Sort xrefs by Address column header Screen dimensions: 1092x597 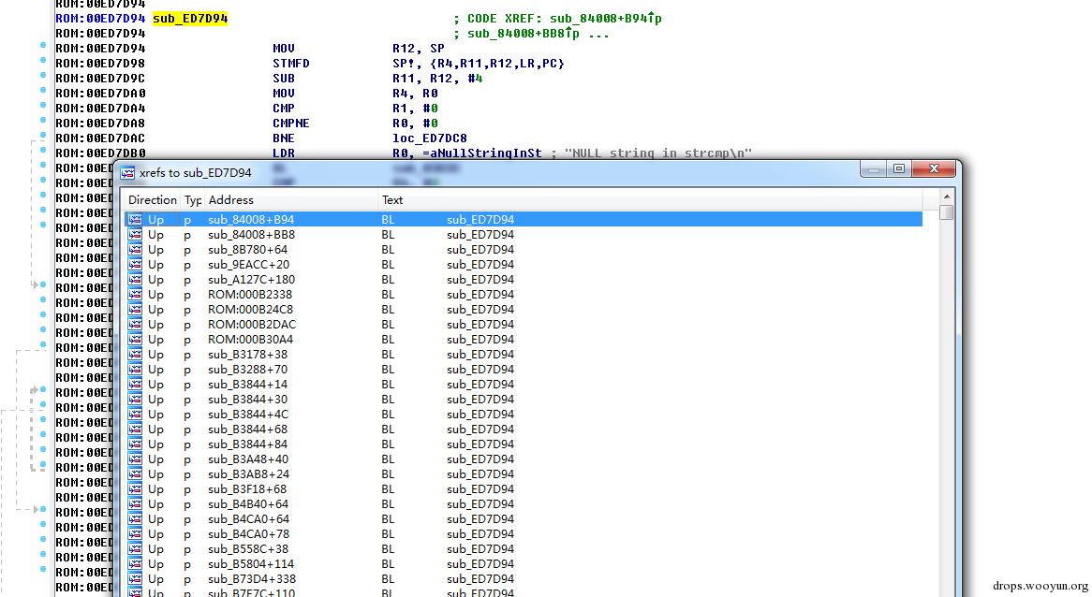coord(290,199)
